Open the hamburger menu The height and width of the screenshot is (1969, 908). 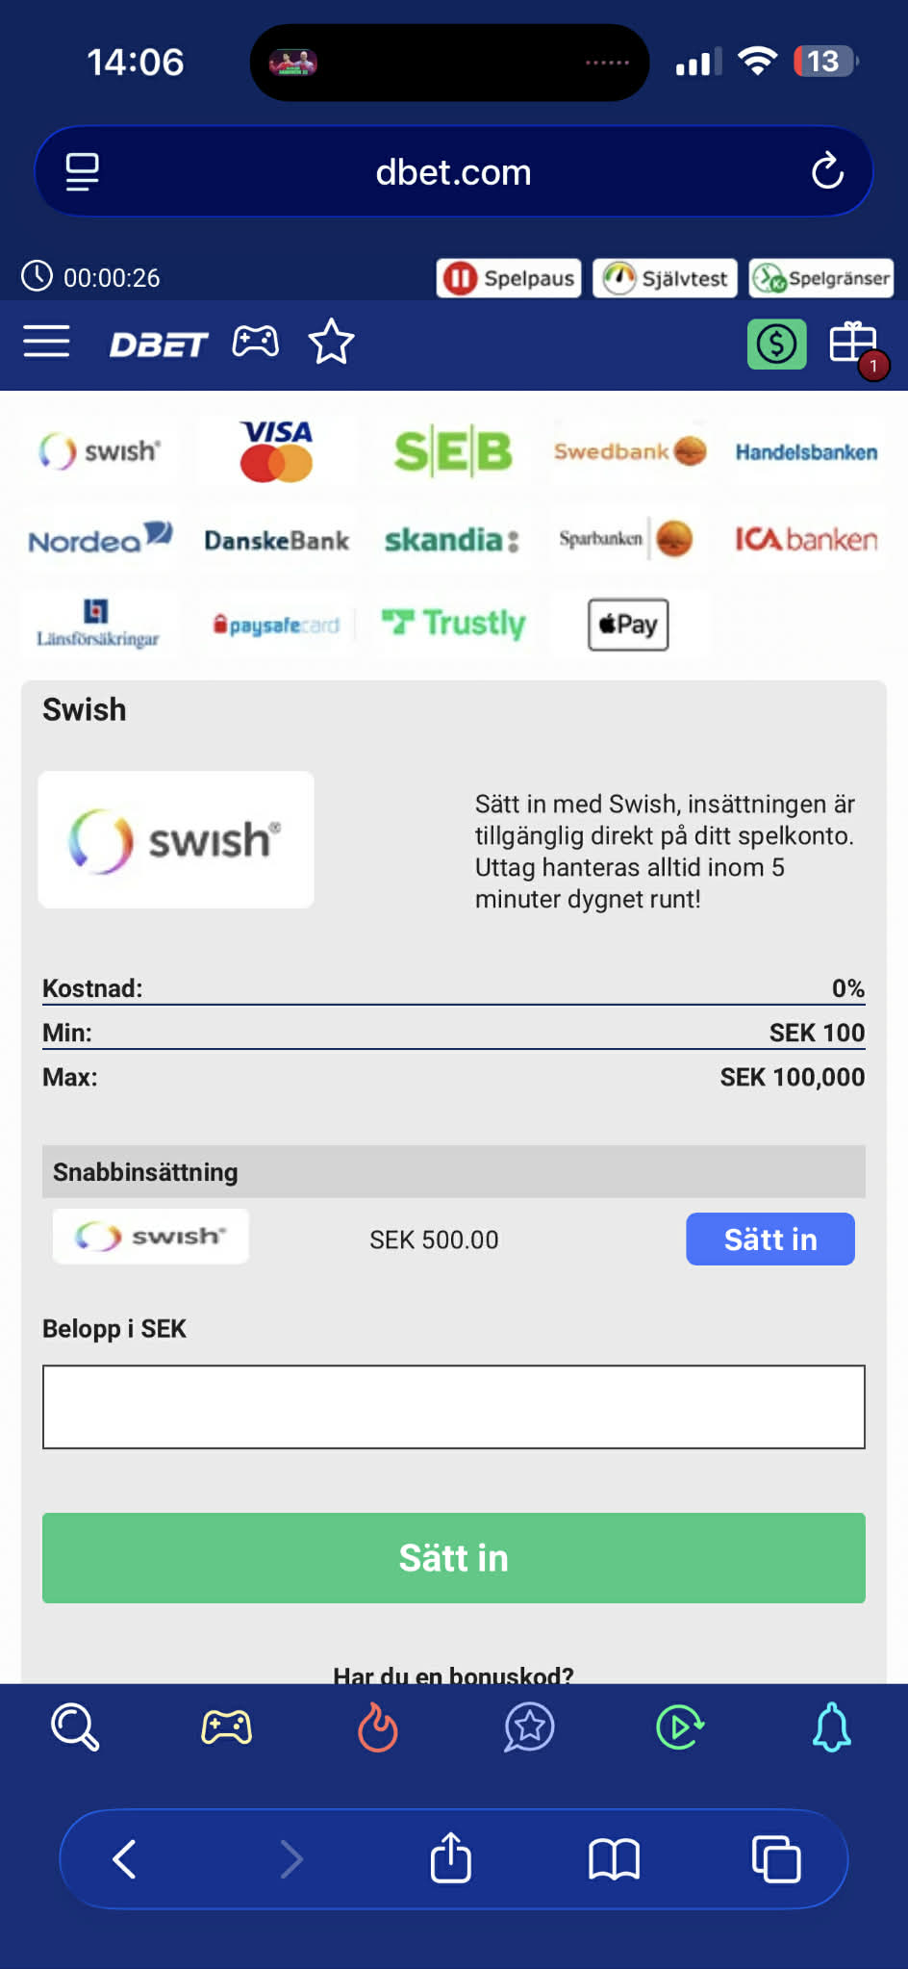[46, 342]
